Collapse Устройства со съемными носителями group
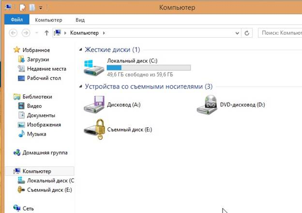 click(x=80, y=87)
